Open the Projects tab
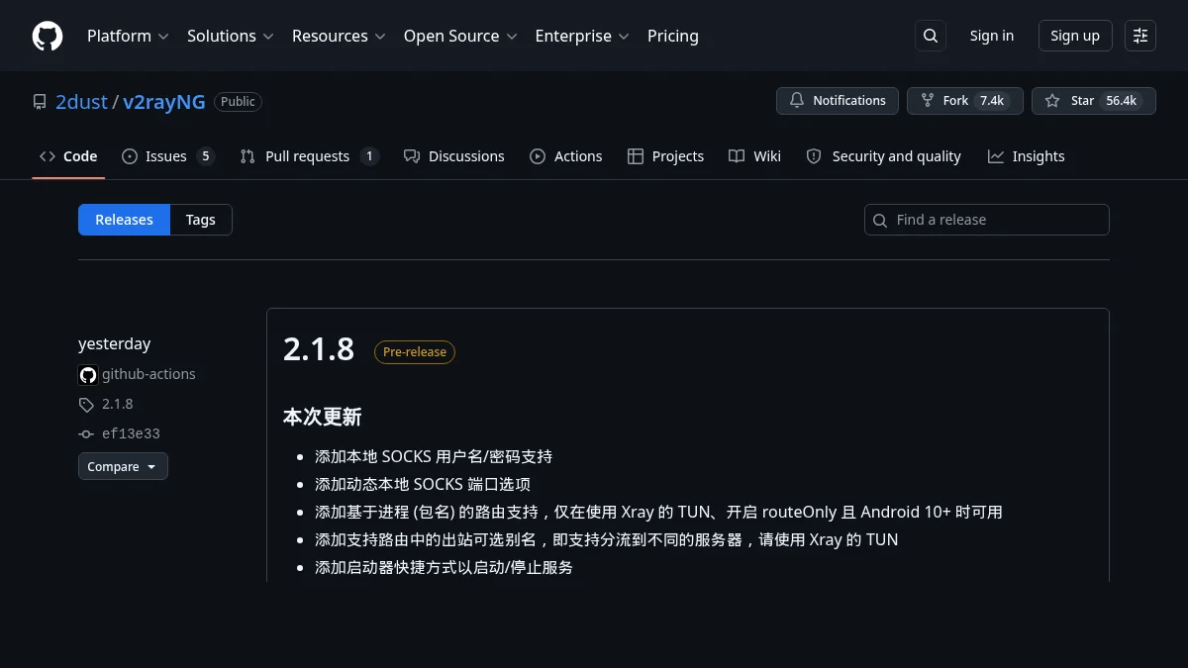This screenshot has height=668, width=1188. pyautogui.click(x=666, y=156)
